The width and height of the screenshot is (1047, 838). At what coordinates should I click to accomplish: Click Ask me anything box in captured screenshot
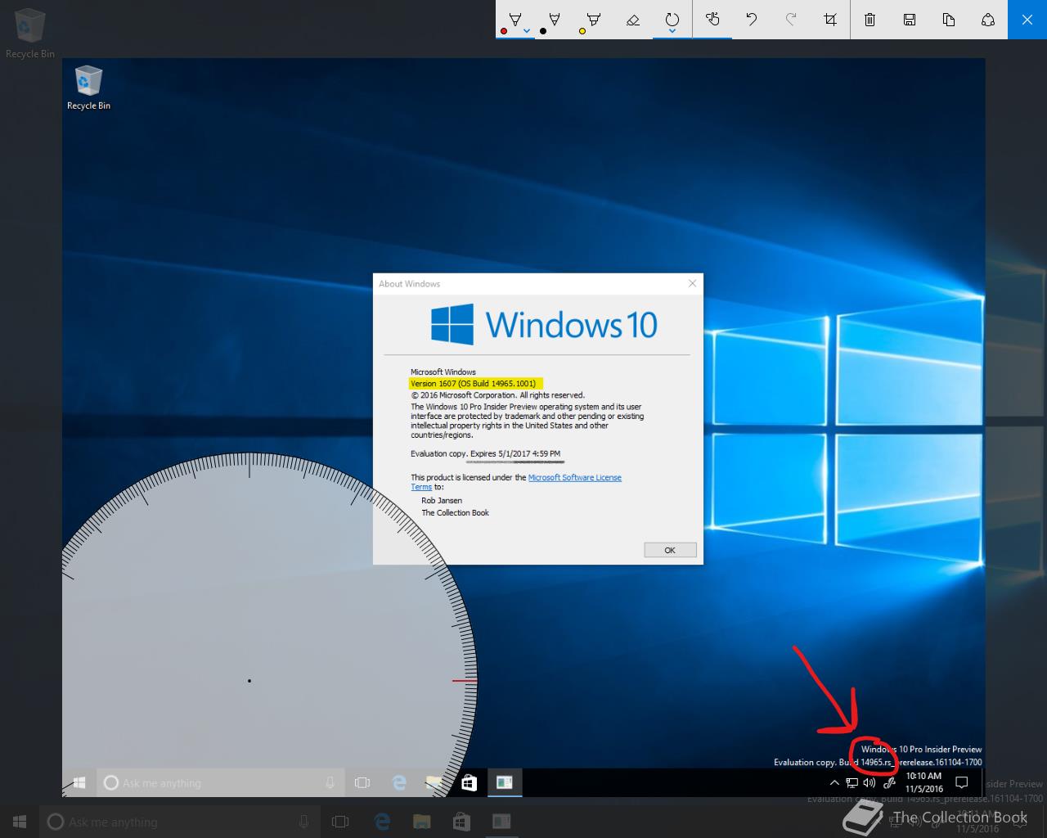pyautogui.click(x=221, y=783)
